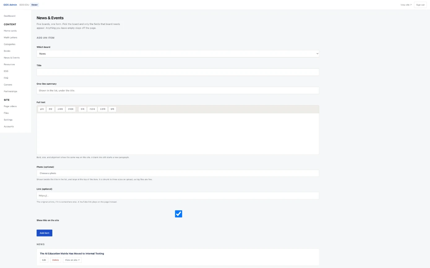The width and height of the screenshot is (430, 268).
Task: Open Resources in the sidebar
Action: click(x=9, y=65)
